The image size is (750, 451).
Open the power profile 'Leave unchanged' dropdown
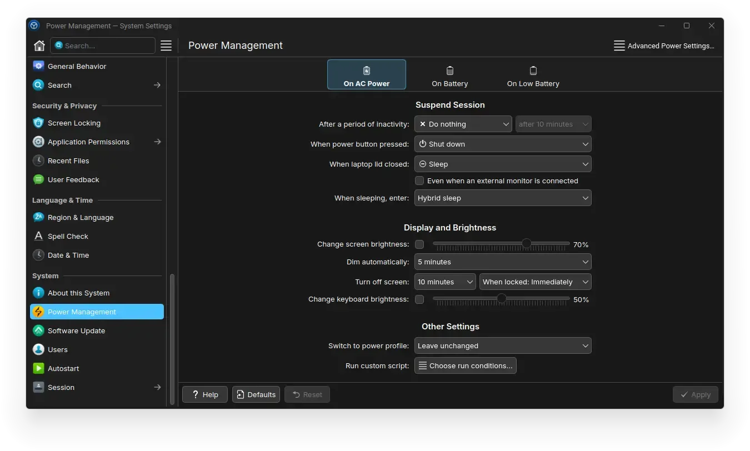503,345
